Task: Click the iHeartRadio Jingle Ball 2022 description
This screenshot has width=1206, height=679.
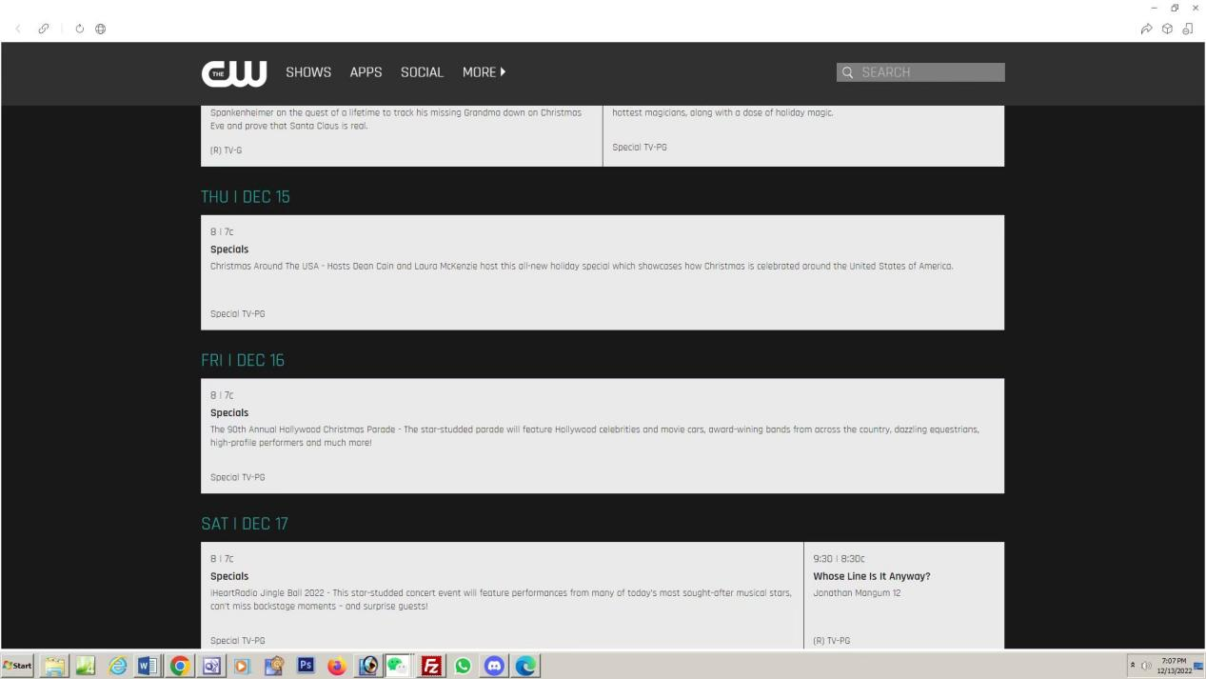Action: pyautogui.click(x=501, y=599)
